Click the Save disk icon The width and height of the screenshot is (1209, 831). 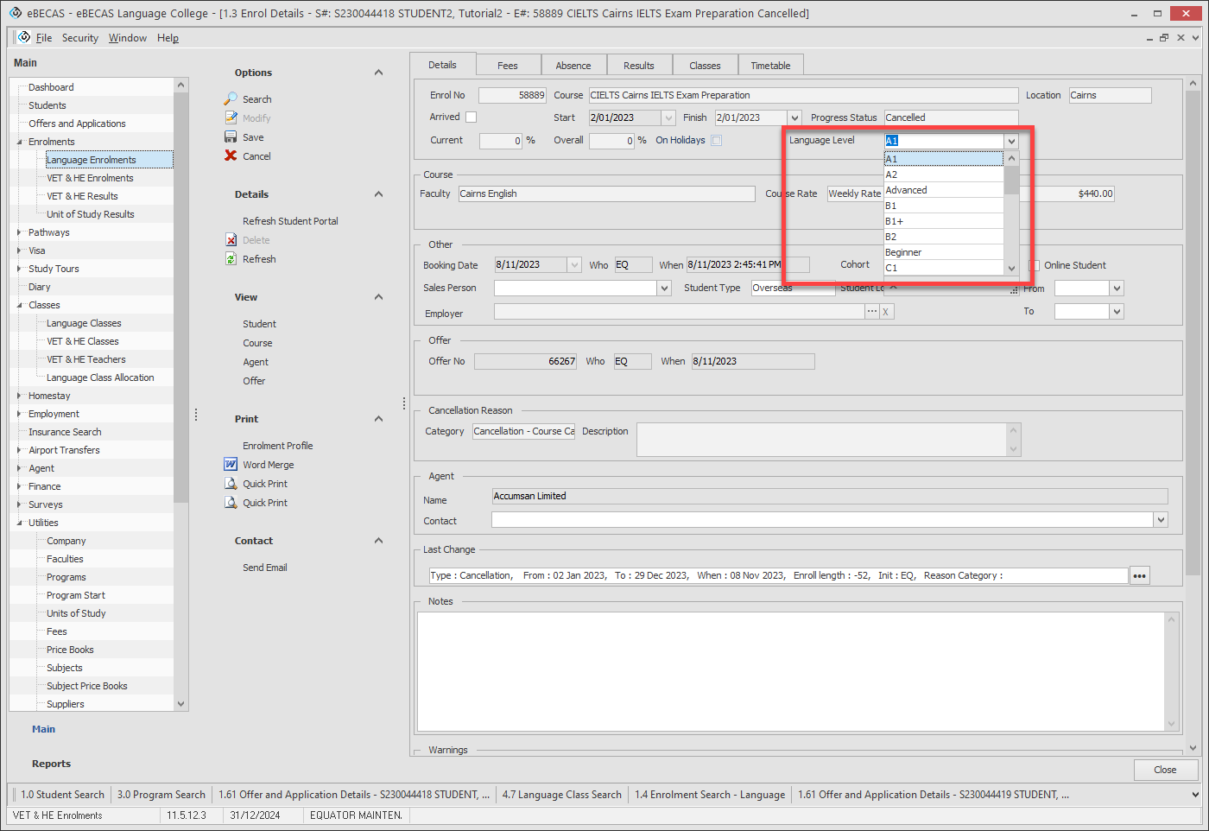pos(231,137)
